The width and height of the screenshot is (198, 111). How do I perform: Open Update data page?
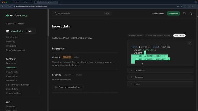(12, 72)
